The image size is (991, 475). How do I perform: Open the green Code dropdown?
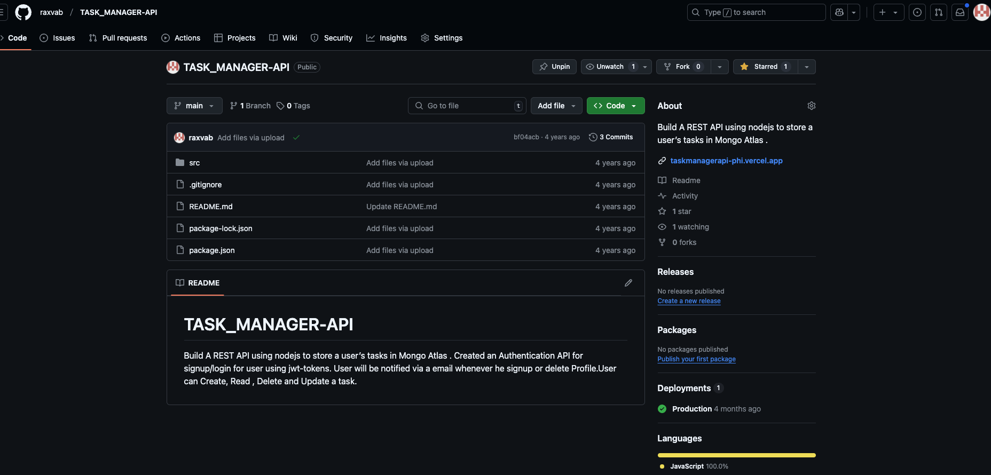click(616, 106)
